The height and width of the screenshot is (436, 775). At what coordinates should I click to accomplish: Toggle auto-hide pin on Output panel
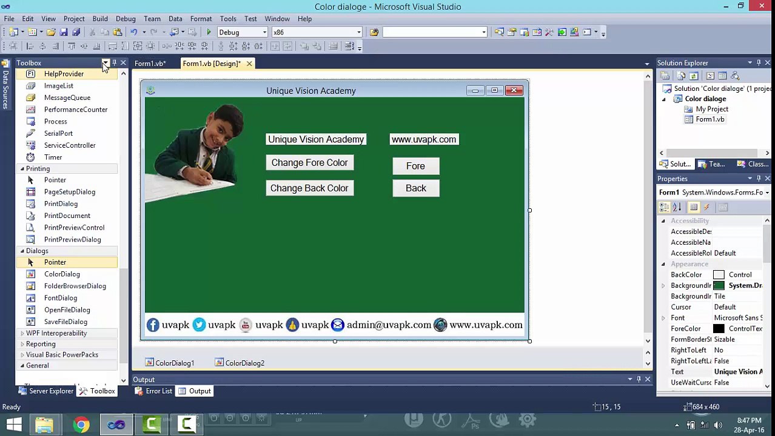[639, 379]
